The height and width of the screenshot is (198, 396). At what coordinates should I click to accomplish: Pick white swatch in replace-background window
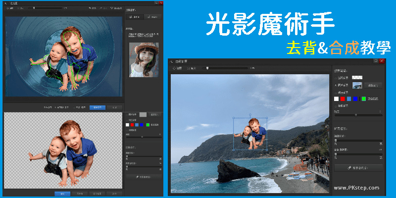coord(337,99)
